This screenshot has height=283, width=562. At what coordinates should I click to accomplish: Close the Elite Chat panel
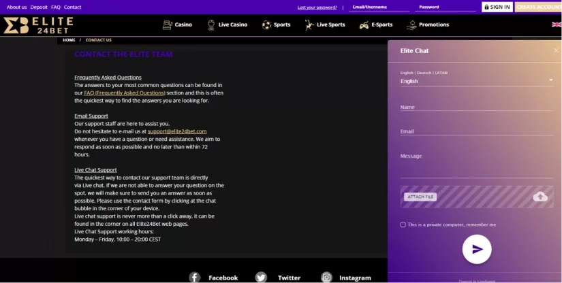[x=556, y=50]
